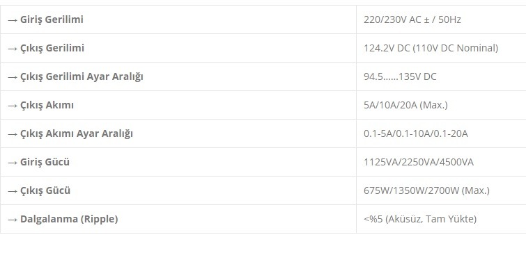The width and height of the screenshot is (526, 269).
Task: Click the 124.2V DC nominal value
Action: tap(431, 48)
